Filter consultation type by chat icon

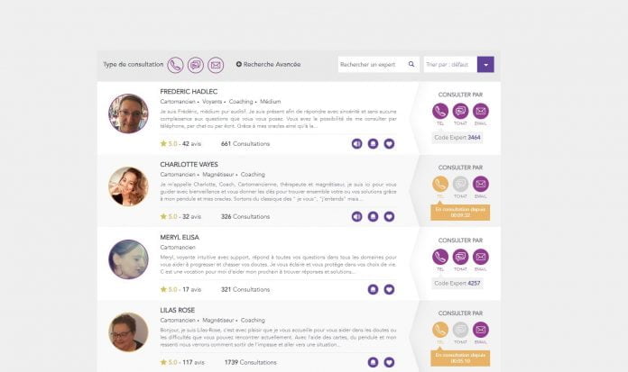pyautogui.click(x=196, y=65)
